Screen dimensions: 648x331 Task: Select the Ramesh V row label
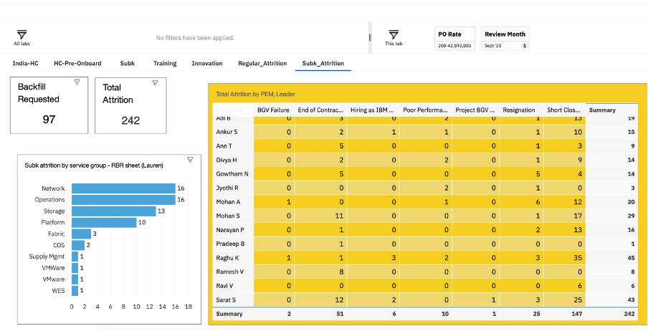pos(229,272)
